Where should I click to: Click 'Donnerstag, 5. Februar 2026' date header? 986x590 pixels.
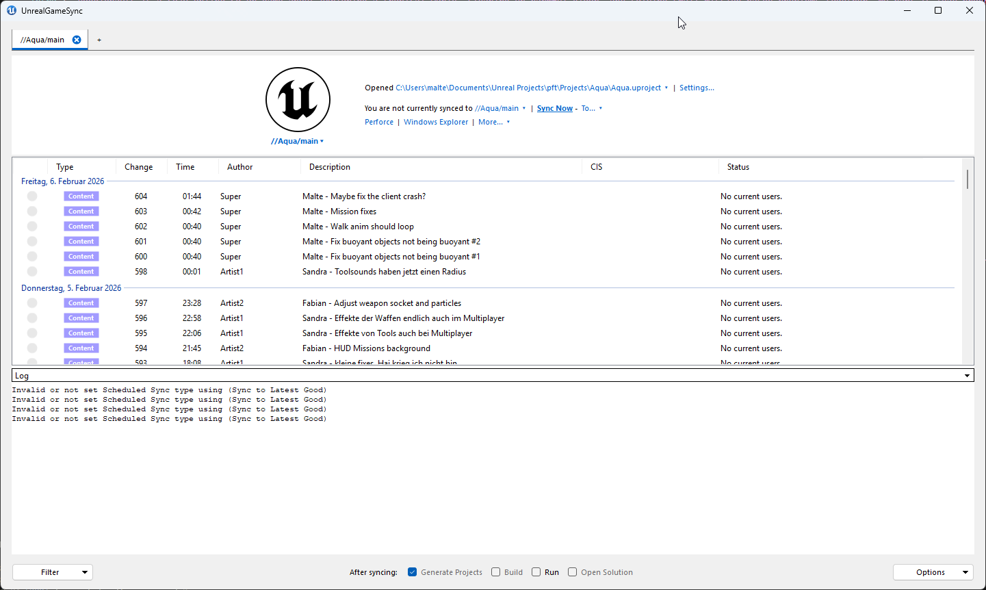click(x=71, y=288)
